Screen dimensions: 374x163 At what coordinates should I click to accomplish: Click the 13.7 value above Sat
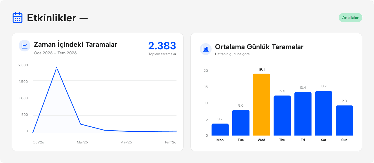click(324, 86)
